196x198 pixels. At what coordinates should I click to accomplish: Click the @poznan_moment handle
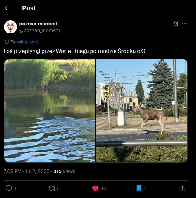pyautogui.click(x=40, y=30)
